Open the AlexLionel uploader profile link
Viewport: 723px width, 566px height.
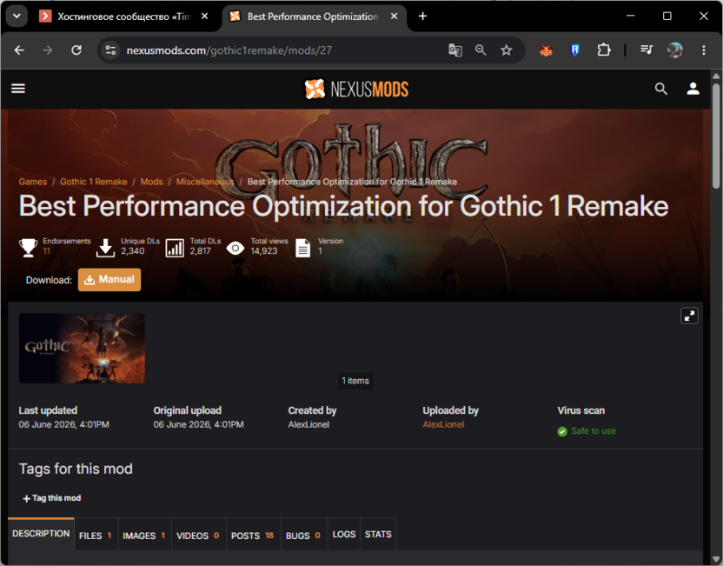pos(443,424)
